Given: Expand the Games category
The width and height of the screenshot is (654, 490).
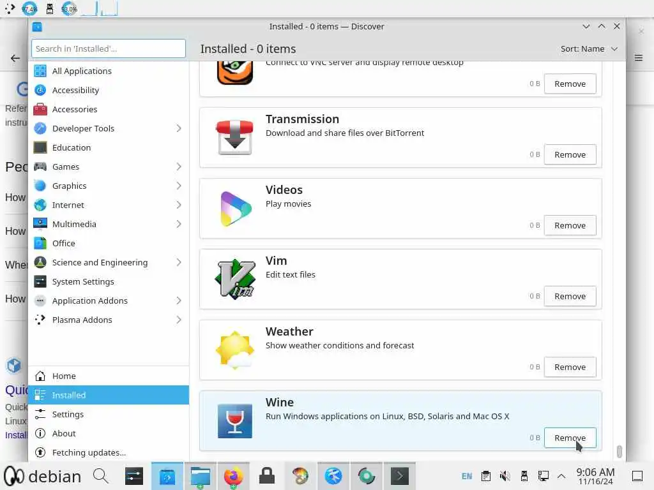Looking at the screenshot, I should tap(179, 167).
